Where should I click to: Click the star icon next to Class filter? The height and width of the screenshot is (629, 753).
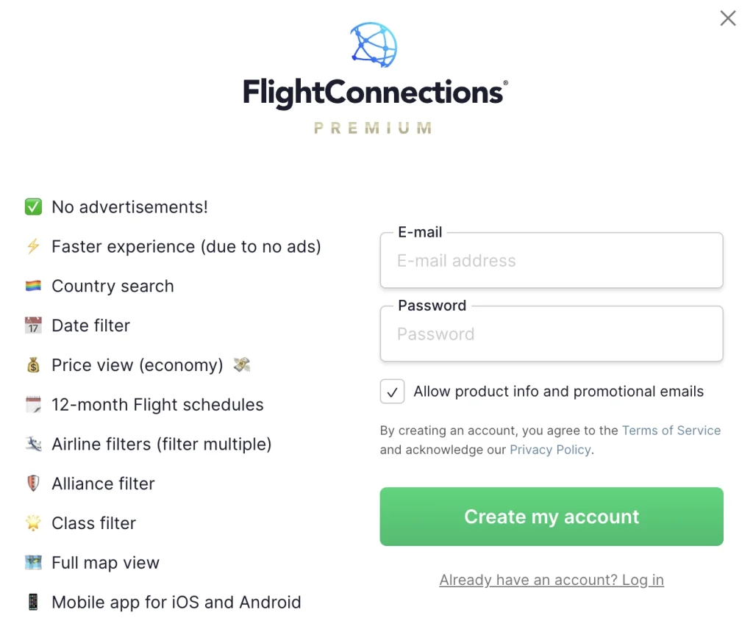coord(33,523)
